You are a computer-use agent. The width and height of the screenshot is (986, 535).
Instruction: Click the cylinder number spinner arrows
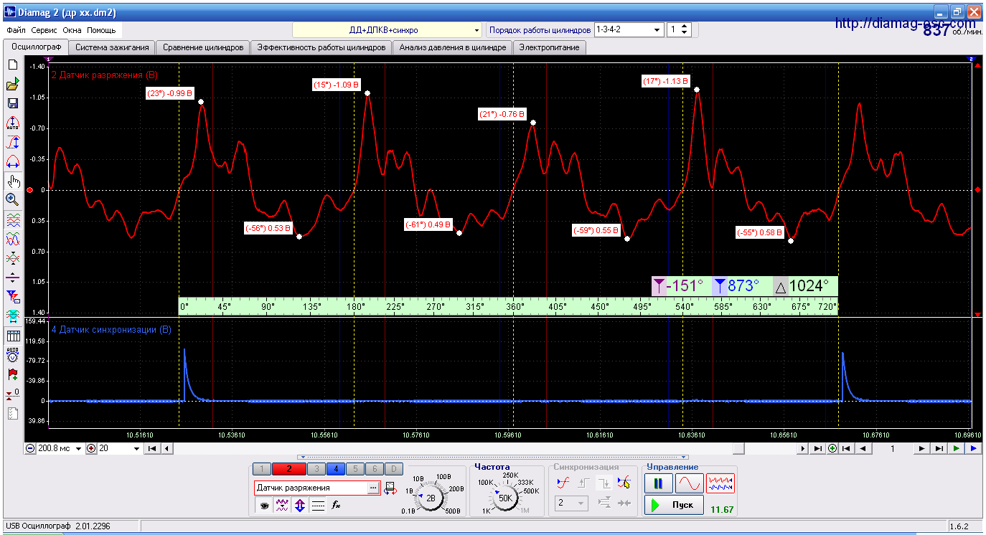pos(684,30)
